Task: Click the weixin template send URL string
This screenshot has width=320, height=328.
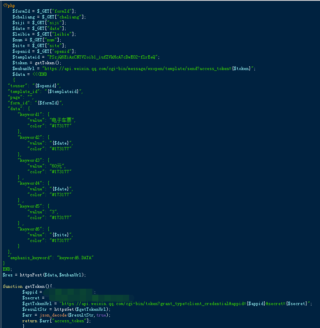Action: coord(148,69)
